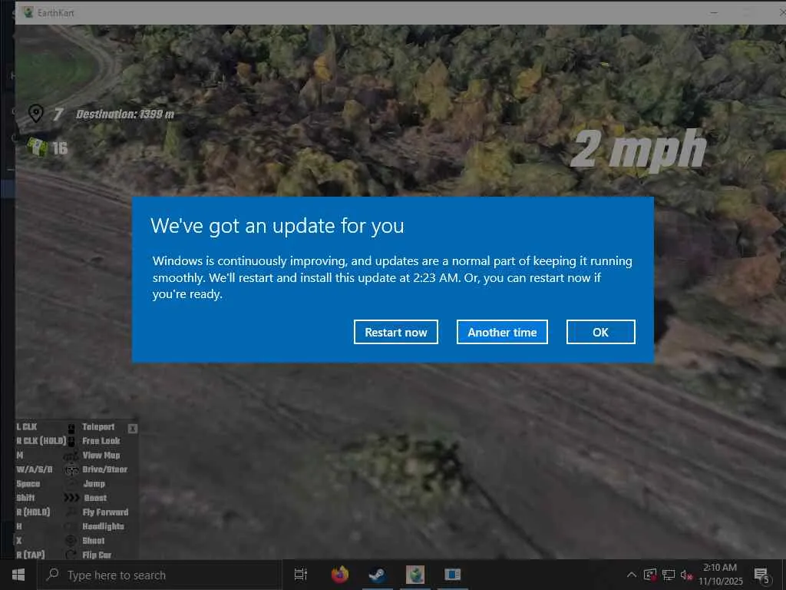The height and width of the screenshot is (590, 786).
Task: Choose Another time in update dialog
Action: coord(502,332)
